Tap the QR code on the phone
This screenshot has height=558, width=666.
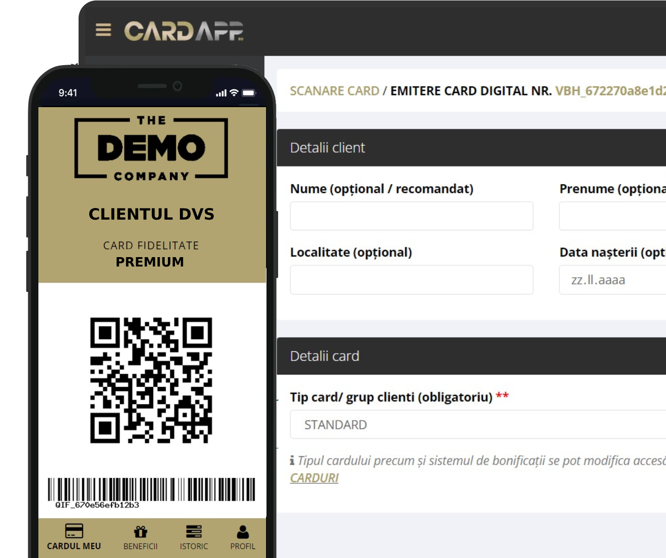[x=151, y=380]
